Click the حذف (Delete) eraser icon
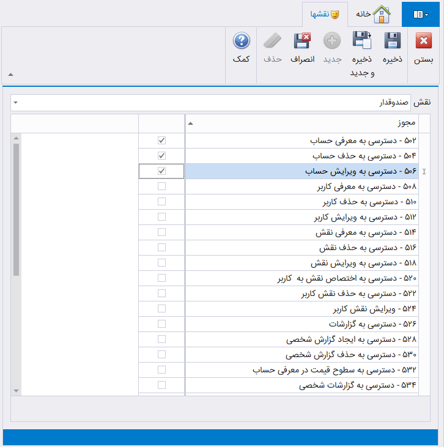The image size is (444, 447). tap(272, 42)
